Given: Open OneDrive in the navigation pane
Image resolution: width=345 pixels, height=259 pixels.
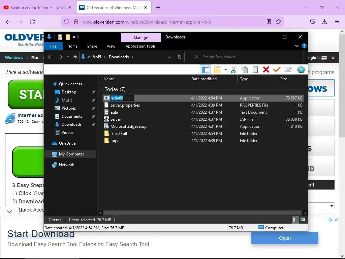Looking at the screenshot, I should tap(67, 143).
